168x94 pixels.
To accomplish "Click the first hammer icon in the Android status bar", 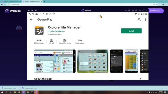I will pos(30,14).
